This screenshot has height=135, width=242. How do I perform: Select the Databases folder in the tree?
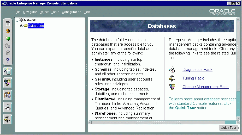[x=36, y=26]
